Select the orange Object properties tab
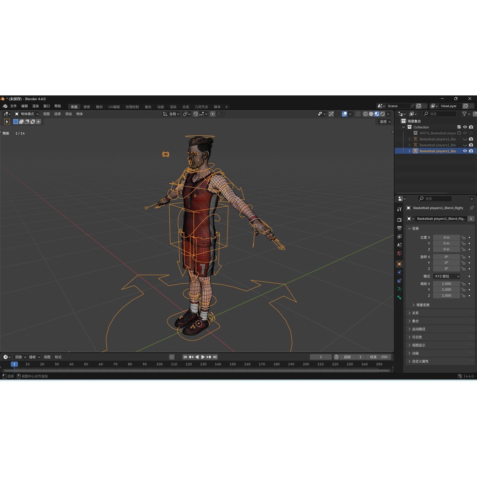This screenshot has width=477, height=477. click(399, 264)
